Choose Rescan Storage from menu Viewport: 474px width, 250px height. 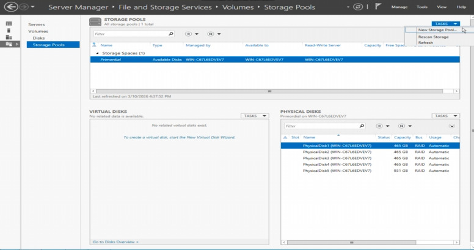(x=433, y=37)
